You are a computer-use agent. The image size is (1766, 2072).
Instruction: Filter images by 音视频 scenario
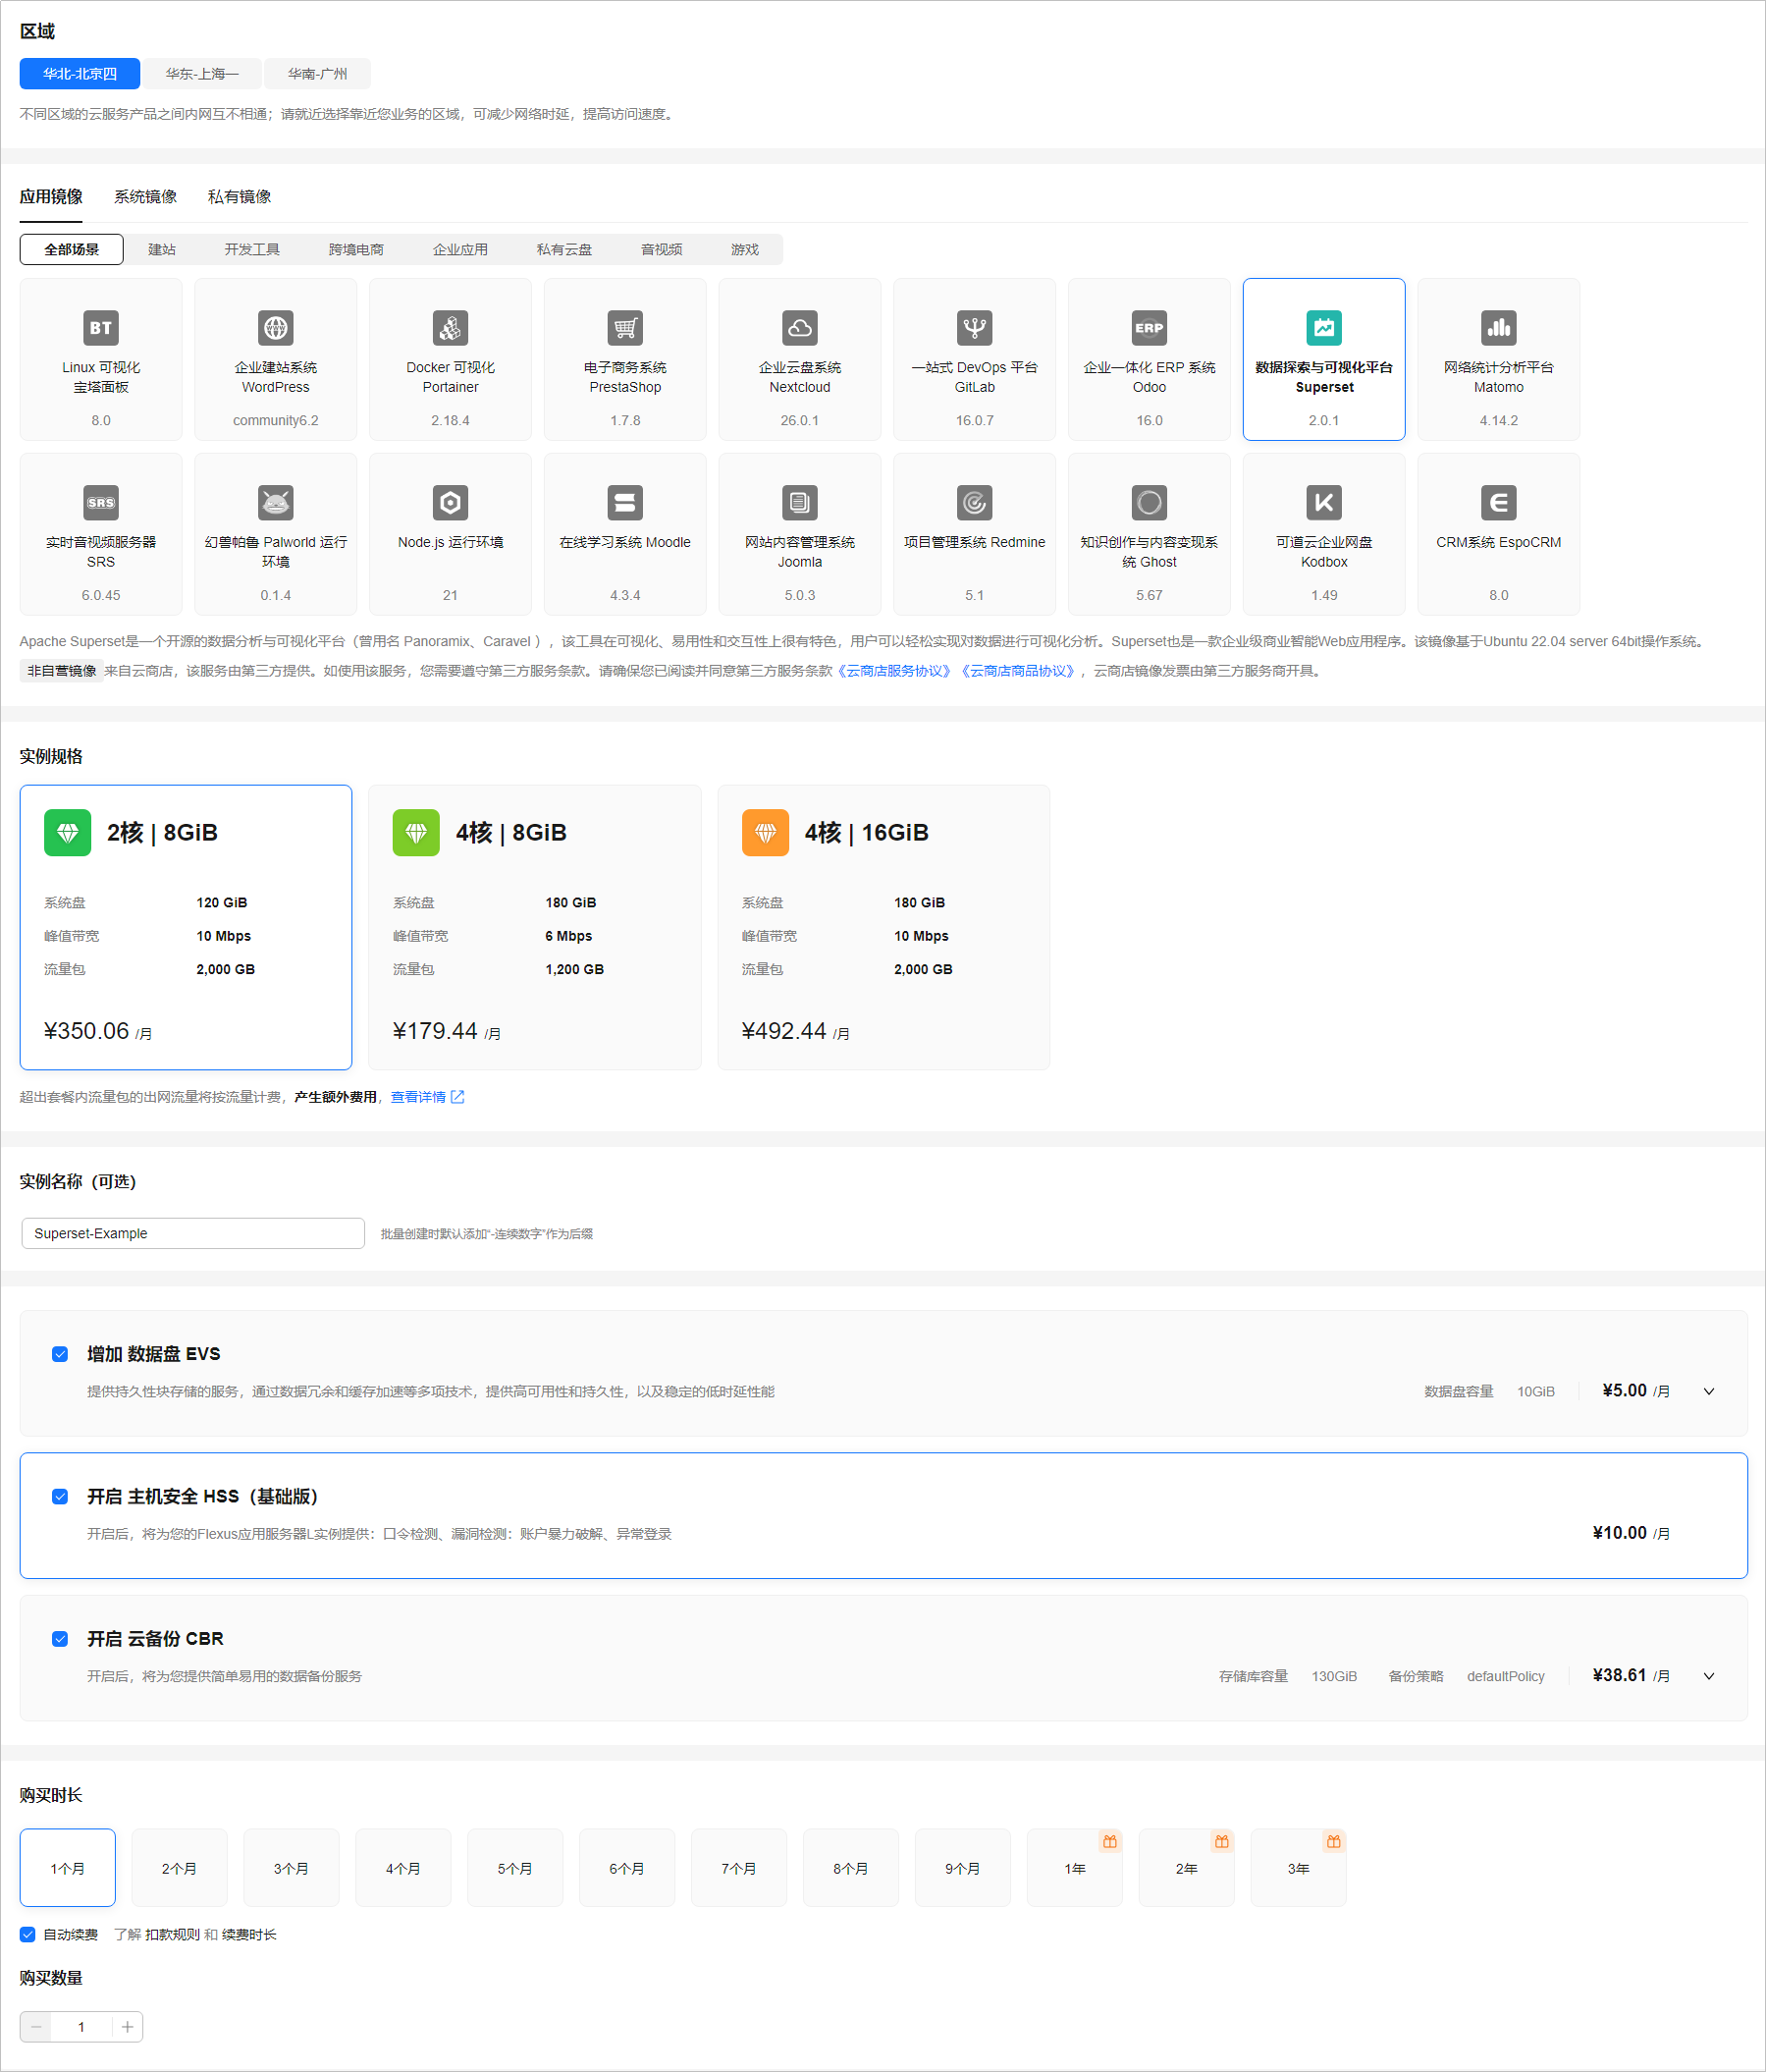(661, 250)
